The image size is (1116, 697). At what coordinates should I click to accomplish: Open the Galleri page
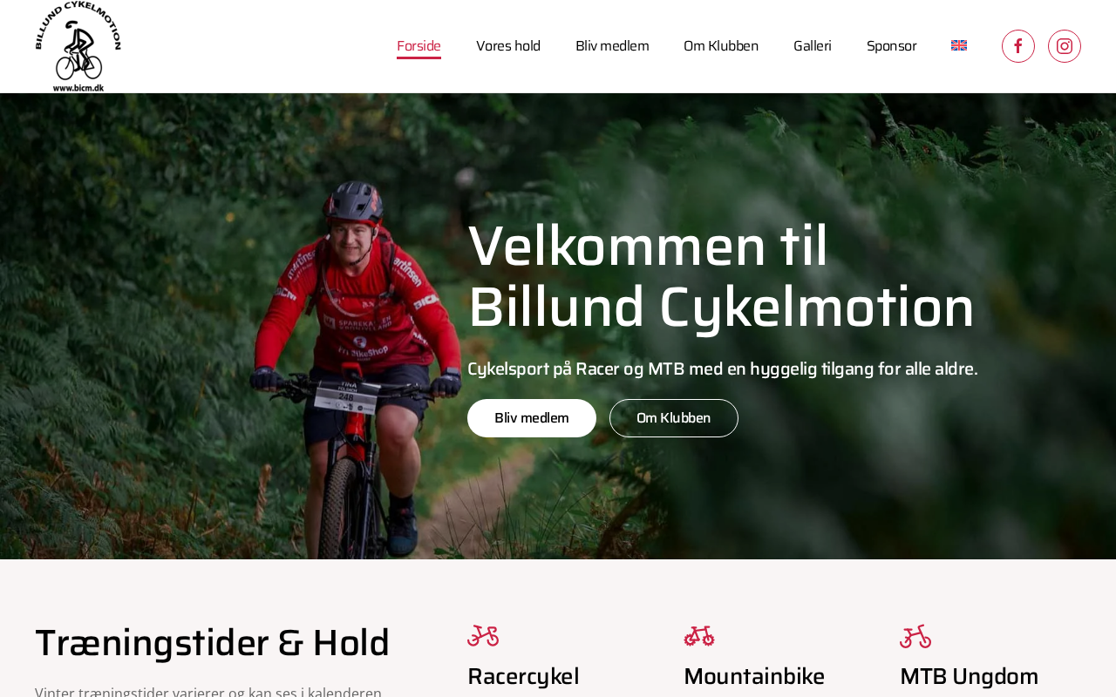813,46
